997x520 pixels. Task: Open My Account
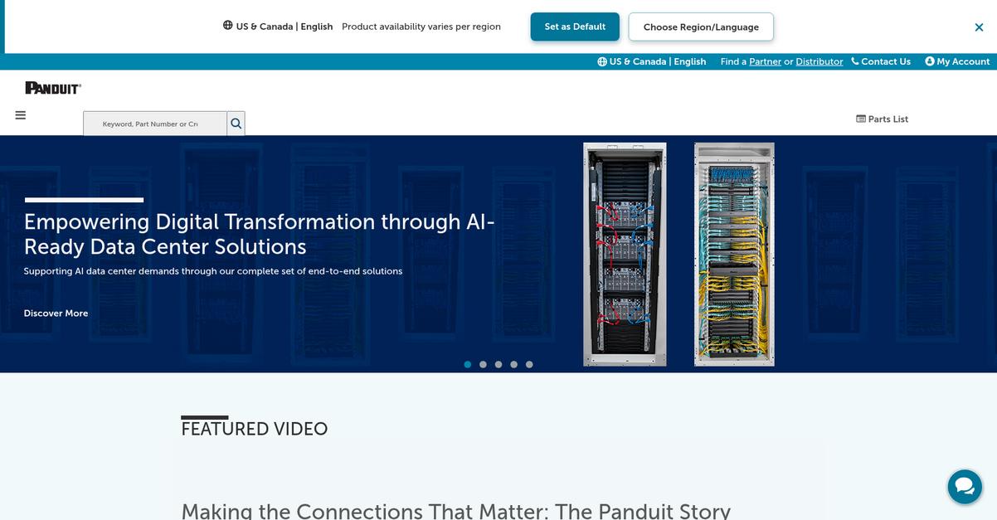click(957, 61)
